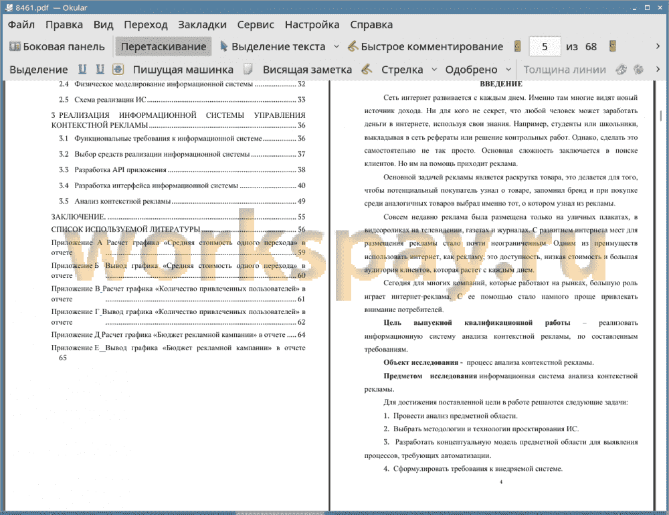Image resolution: width=669 pixels, height=515 pixels.
Task: Click the bold phrase Цель выпускной квалификационной работы
Action: [x=476, y=323]
